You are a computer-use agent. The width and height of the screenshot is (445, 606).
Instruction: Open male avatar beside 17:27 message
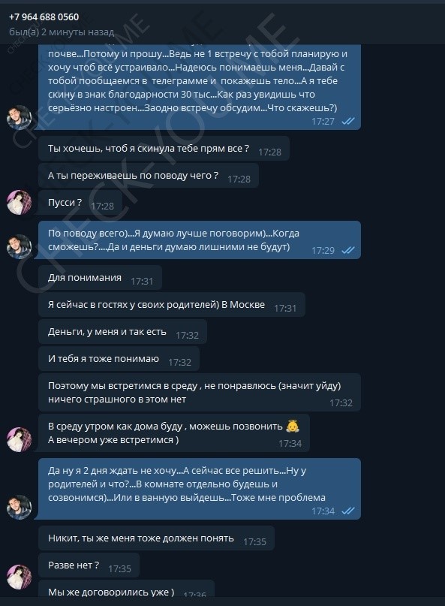click(x=20, y=117)
